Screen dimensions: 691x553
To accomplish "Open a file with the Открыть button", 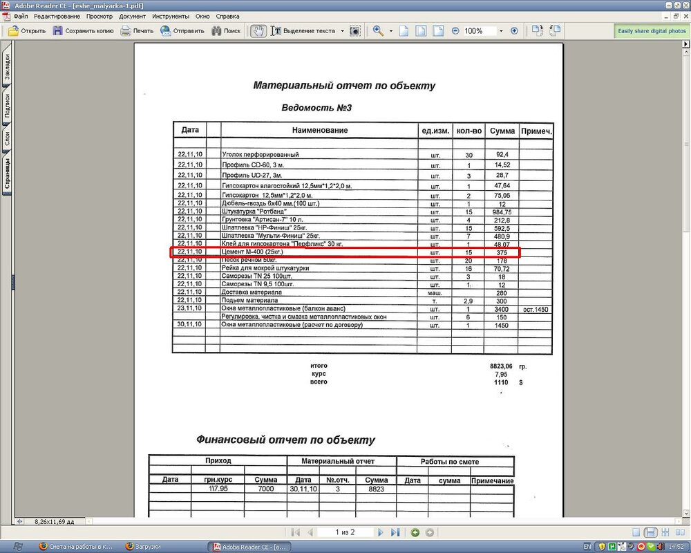I will pos(27,31).
